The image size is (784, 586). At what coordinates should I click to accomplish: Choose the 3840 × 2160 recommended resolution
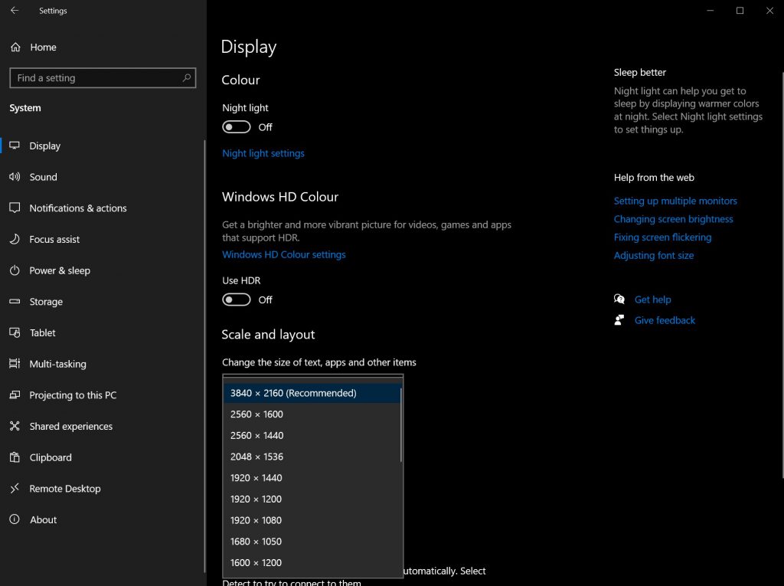pos(292,392)
